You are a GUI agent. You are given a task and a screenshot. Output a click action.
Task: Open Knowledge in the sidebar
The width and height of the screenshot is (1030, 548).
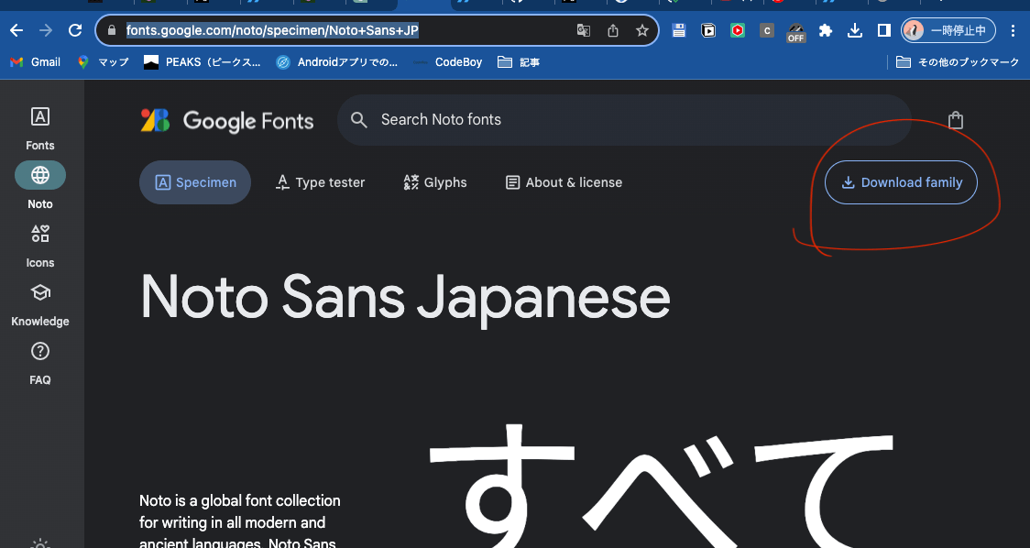40,304
